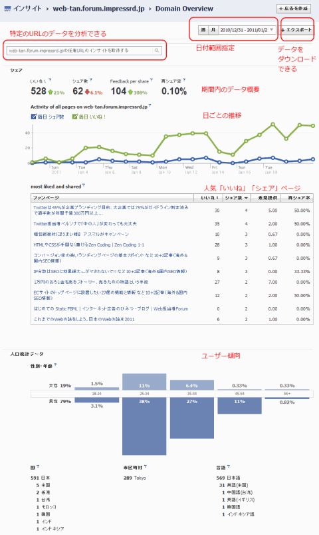This screenshot has width=319, height=535.
Task: Click help icon next to most liked and shared
Action: (84, 185)
